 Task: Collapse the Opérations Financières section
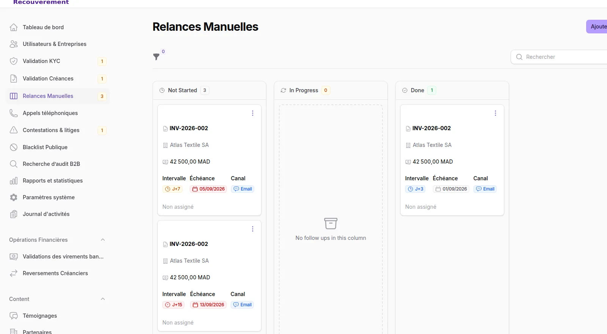pos(103,240)
